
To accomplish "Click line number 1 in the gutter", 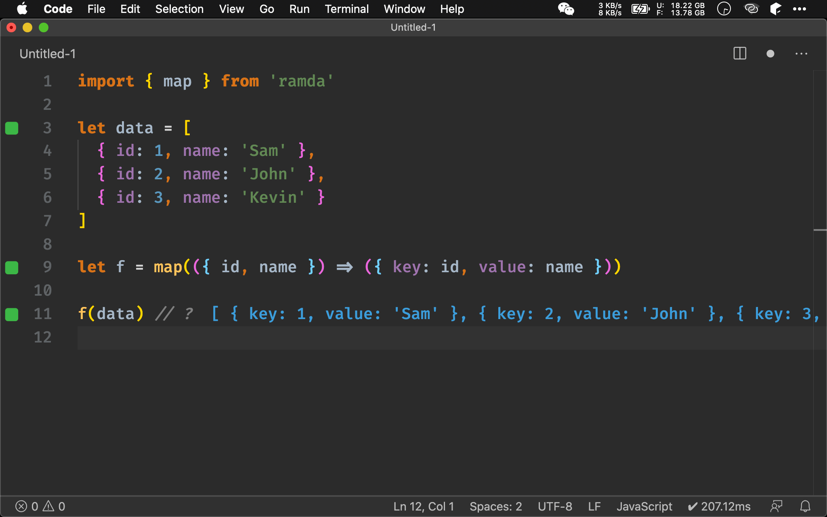I will (48, 81).
